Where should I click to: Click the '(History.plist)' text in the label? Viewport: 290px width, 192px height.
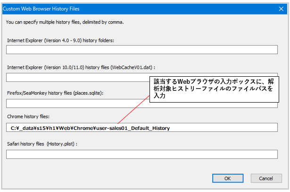coord(60,144)
